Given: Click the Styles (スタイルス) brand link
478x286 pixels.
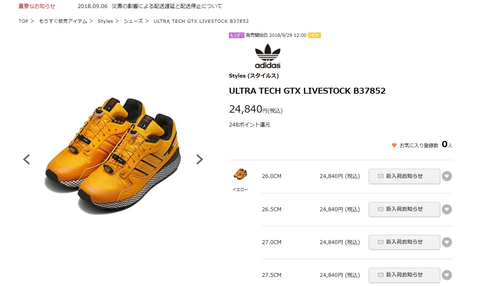Looking at the screenshot, I should 254,76.
